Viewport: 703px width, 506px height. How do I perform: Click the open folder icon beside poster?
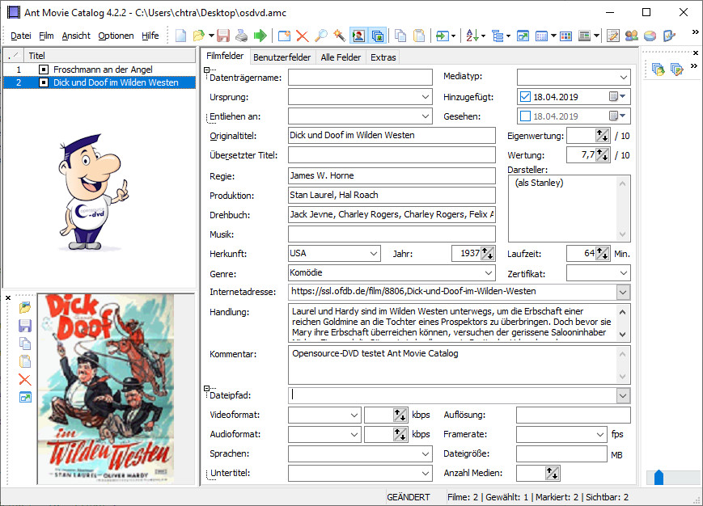coord(25,308)
